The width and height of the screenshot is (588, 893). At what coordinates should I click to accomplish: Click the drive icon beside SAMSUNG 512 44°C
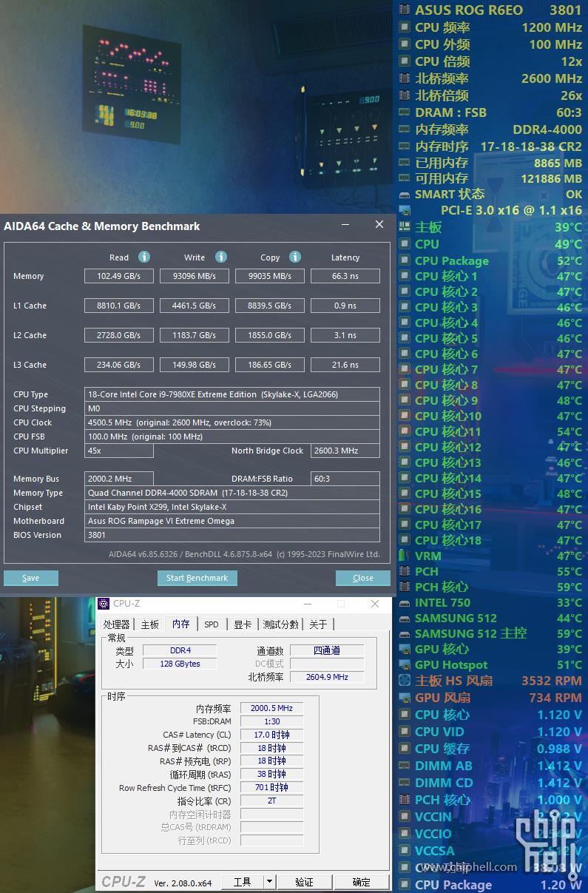point(405,618)
